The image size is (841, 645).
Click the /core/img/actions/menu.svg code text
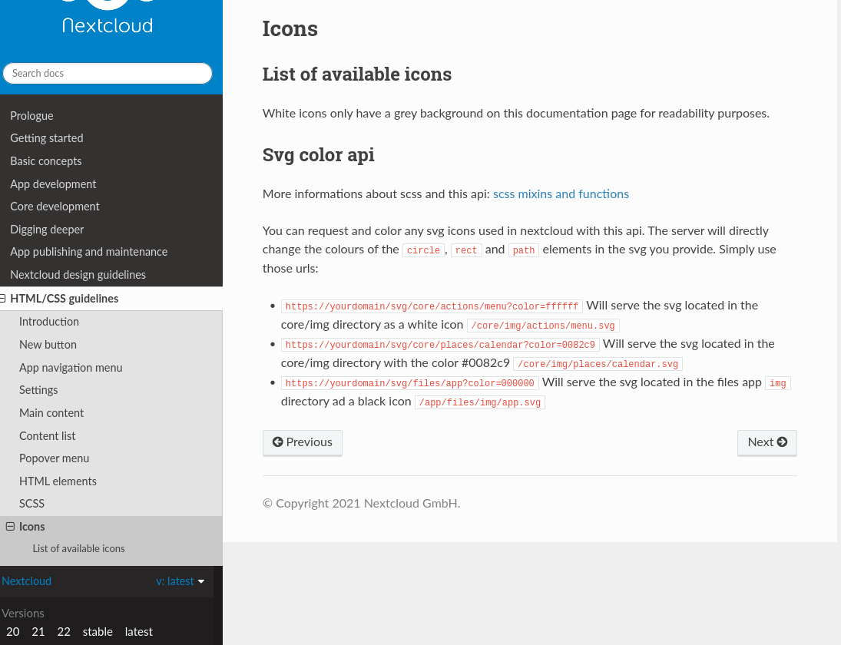pos(543,326)
